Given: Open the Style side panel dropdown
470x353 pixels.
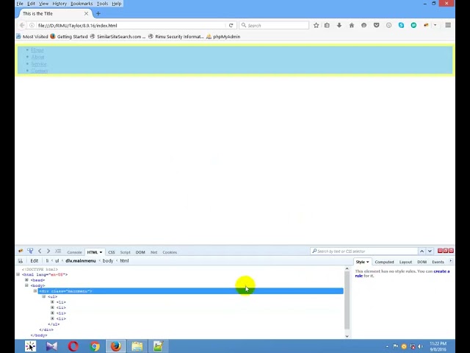Looking at the screenshot, I should coord(368,262).
